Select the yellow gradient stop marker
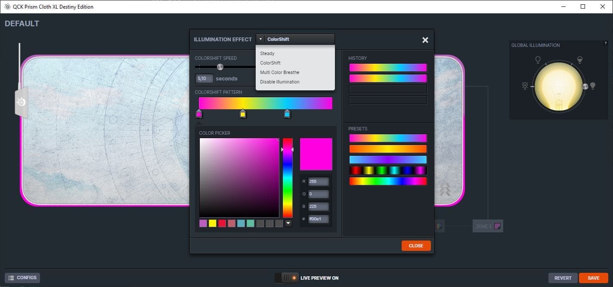 (243, 114)
